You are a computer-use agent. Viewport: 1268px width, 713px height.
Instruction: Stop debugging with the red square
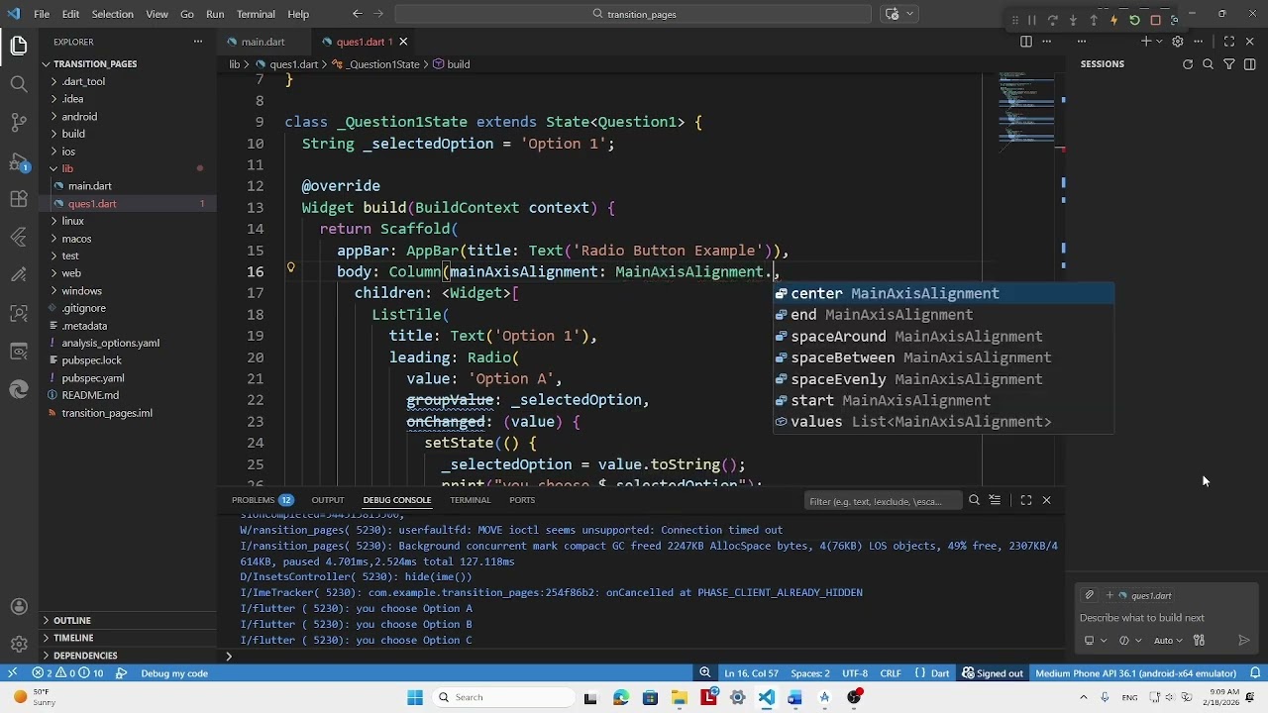point(1155,20)
